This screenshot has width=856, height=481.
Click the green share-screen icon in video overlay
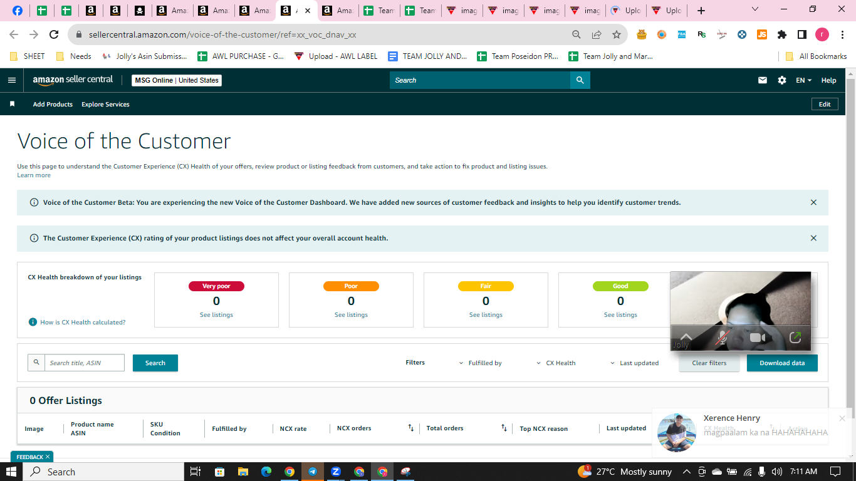pyautogui.click(x=795, y=338)
